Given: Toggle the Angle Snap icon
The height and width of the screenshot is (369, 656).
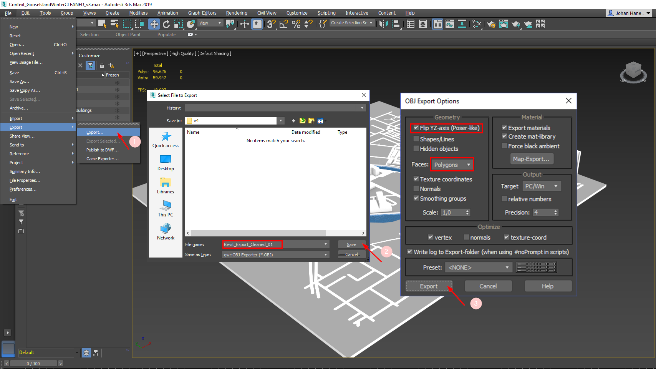Looking at the screenshot, I should point(284,24).
